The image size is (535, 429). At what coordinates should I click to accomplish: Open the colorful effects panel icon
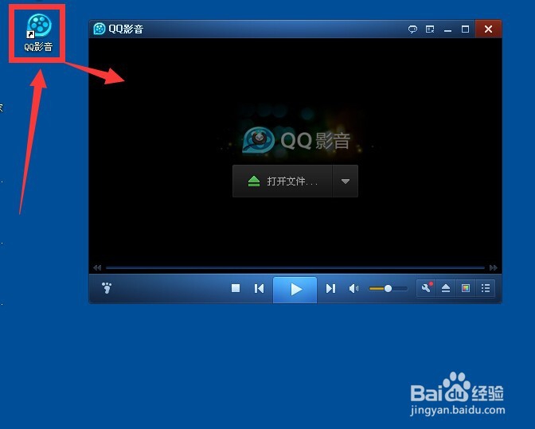(466, 288)
